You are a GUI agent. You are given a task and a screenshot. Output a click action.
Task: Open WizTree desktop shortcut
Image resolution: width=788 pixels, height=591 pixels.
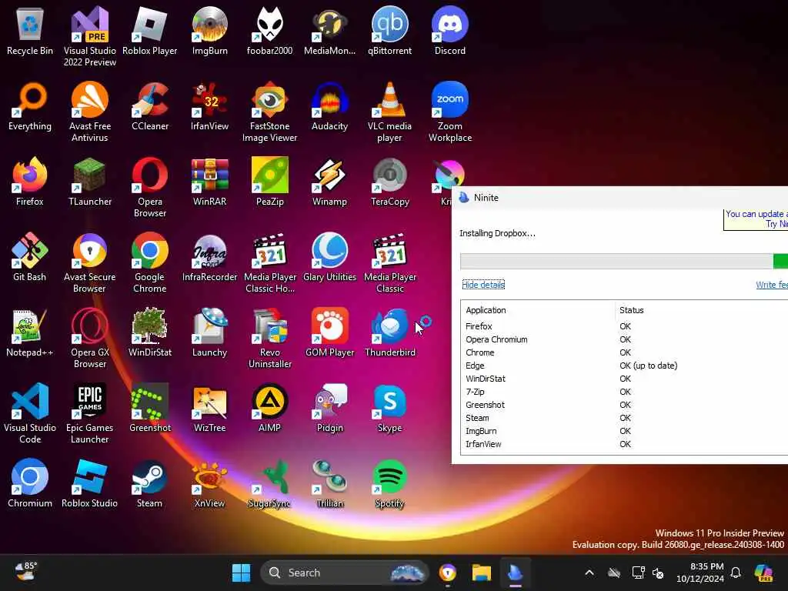coord(209,408)
